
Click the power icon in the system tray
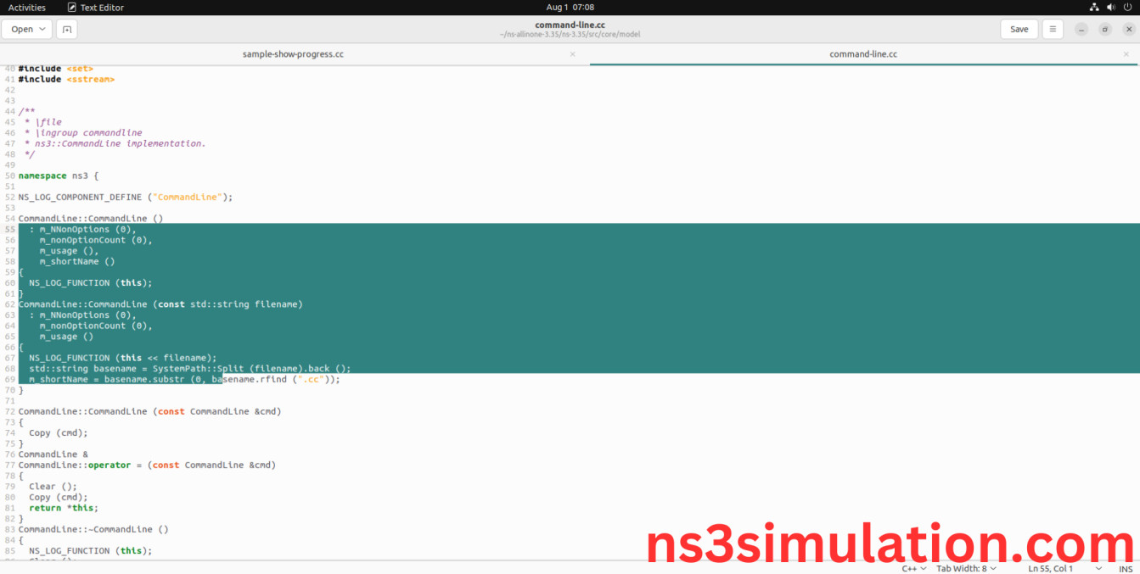point(1129,7)
